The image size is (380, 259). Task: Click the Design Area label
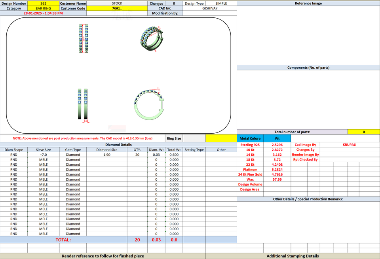click(250, 189)
